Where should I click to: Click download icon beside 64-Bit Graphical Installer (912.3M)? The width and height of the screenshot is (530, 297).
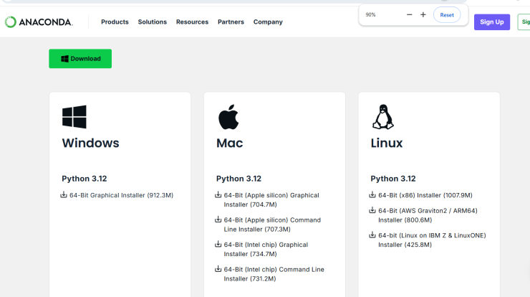pos(64,194)
